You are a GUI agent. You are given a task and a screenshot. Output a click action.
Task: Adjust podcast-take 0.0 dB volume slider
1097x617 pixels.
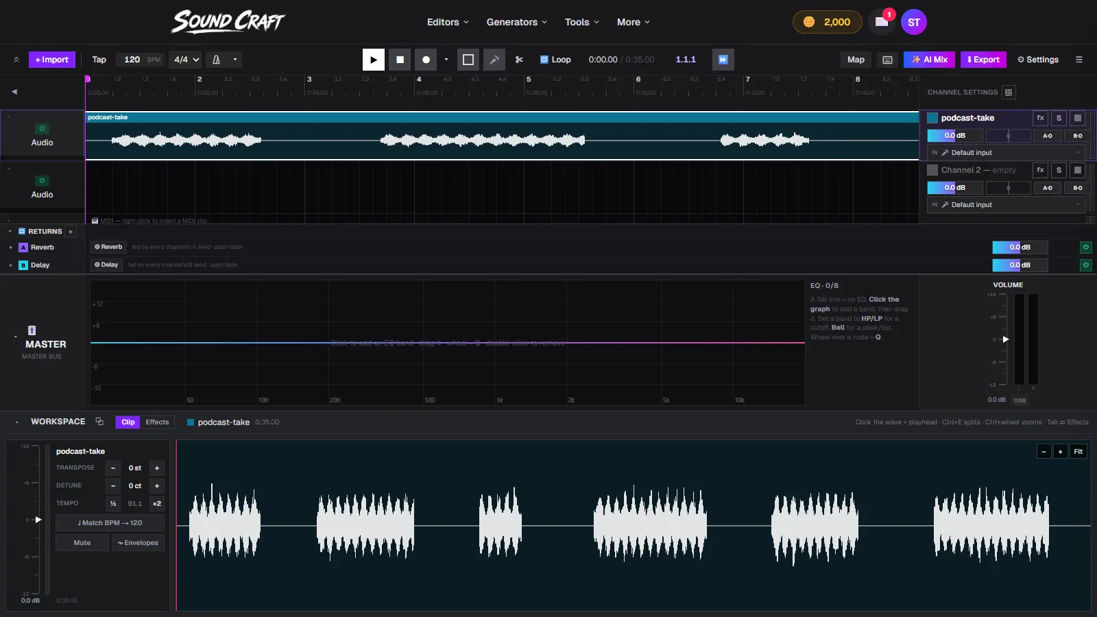[955, 136]
